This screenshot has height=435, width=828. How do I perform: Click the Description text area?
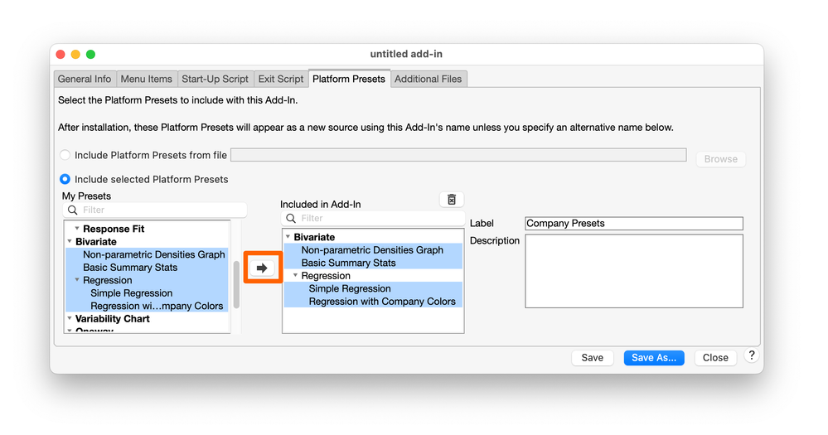pos(634,271)
